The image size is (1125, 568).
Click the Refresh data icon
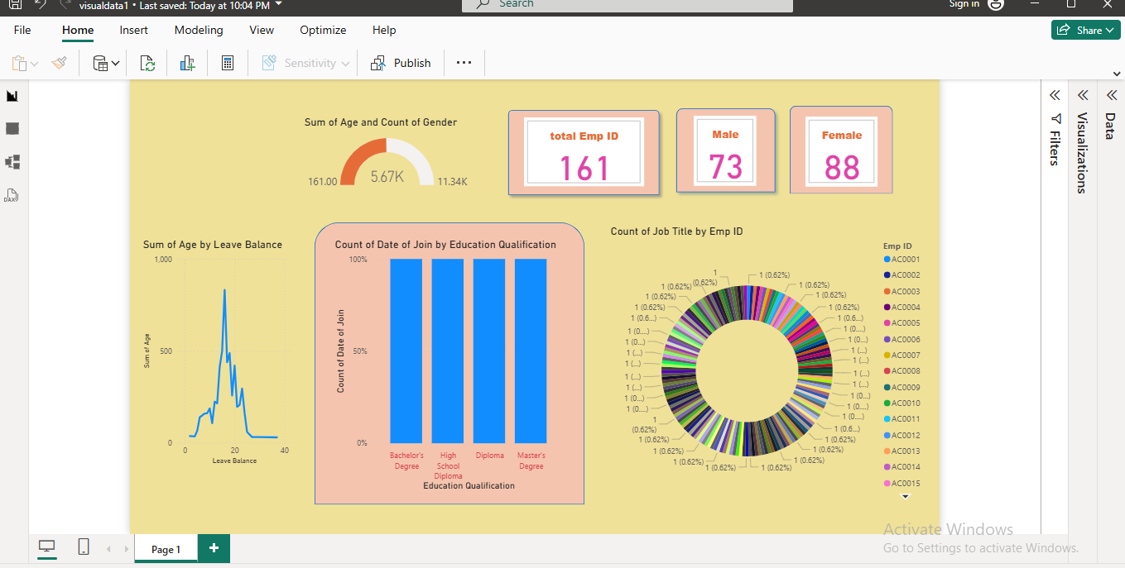147,63
